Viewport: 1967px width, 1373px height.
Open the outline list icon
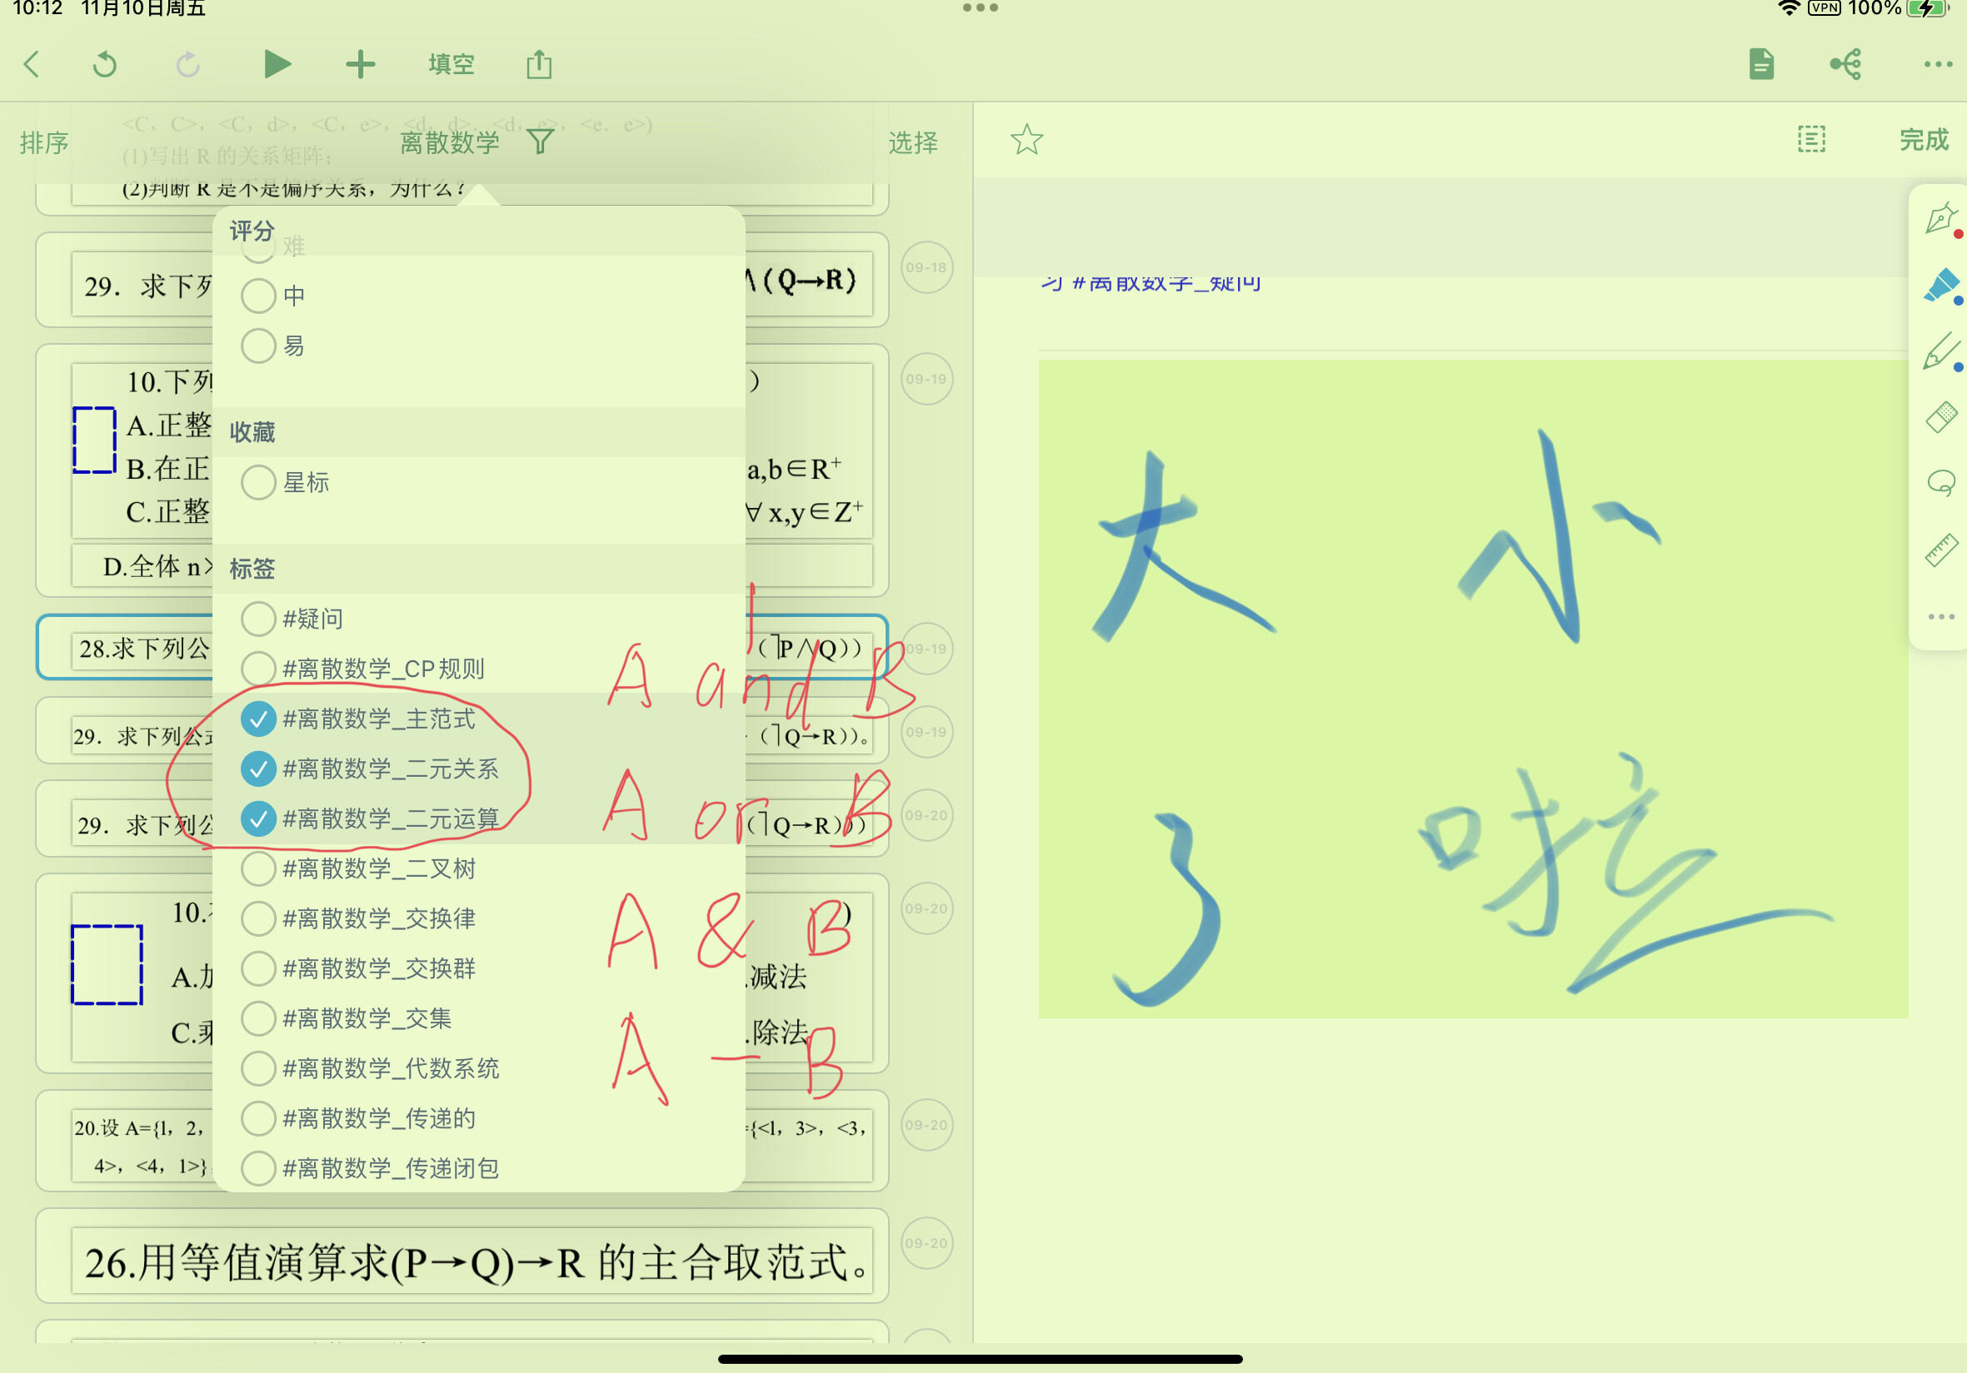click(1811, 140)
